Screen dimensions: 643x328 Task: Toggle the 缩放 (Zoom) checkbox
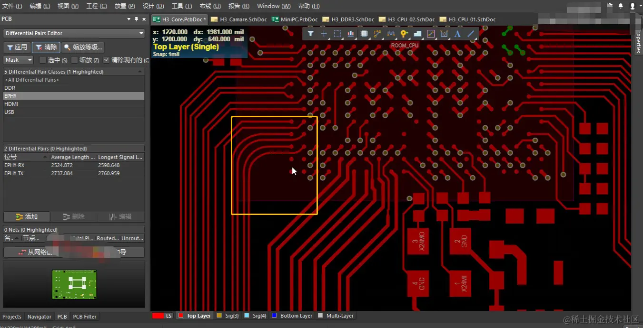74,60
